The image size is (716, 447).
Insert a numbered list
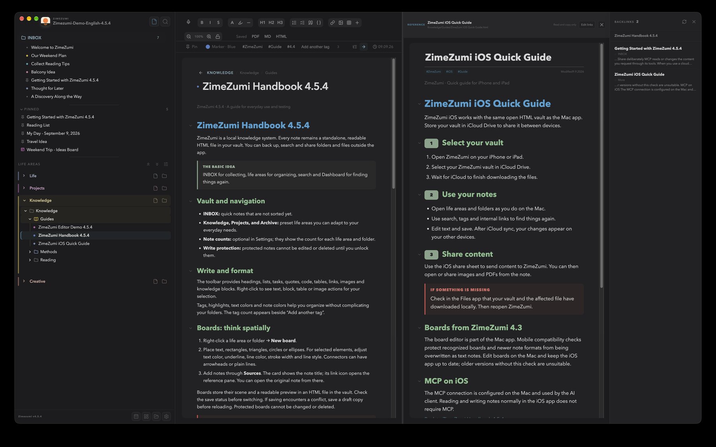(294, 23)
